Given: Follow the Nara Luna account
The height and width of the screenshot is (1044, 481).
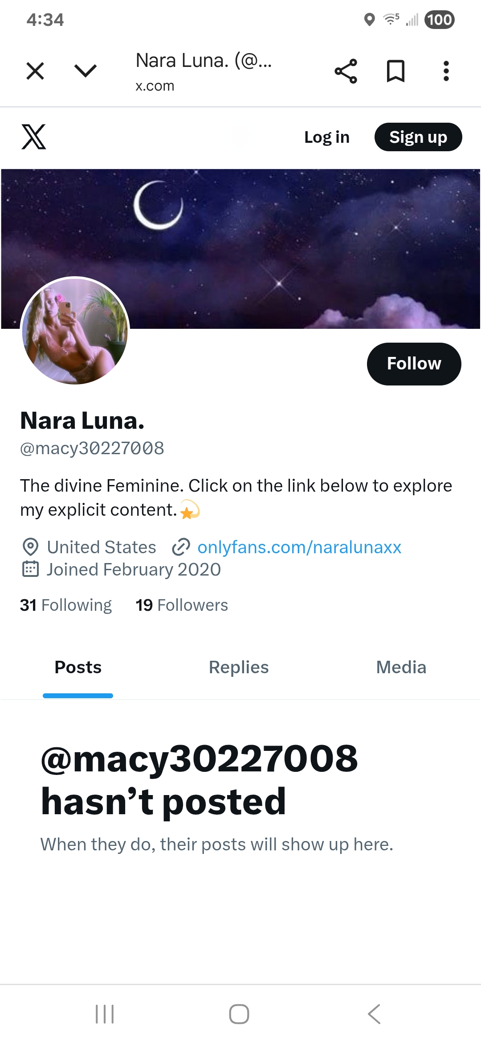Looking at the screenshot, I should (414, 364).
